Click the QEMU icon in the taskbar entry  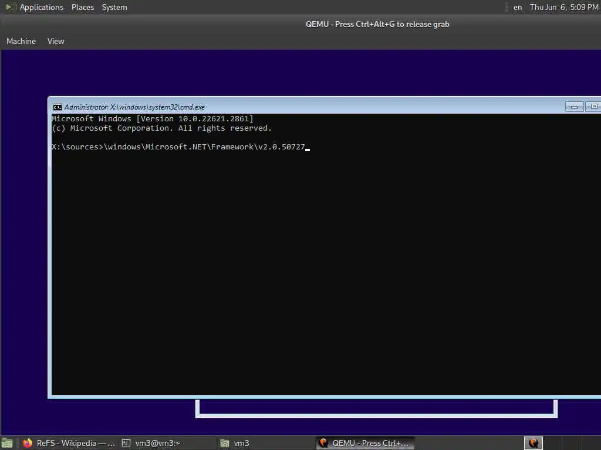(323, 443)
